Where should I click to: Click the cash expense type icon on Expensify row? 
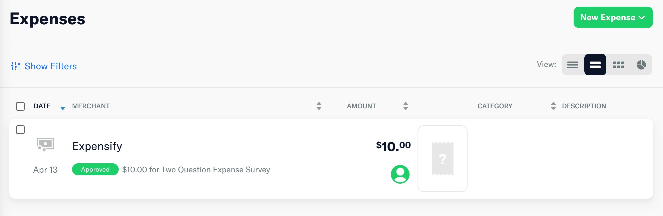45,145
